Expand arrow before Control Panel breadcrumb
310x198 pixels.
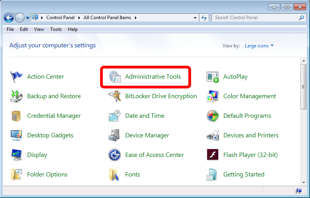[42, 18]
